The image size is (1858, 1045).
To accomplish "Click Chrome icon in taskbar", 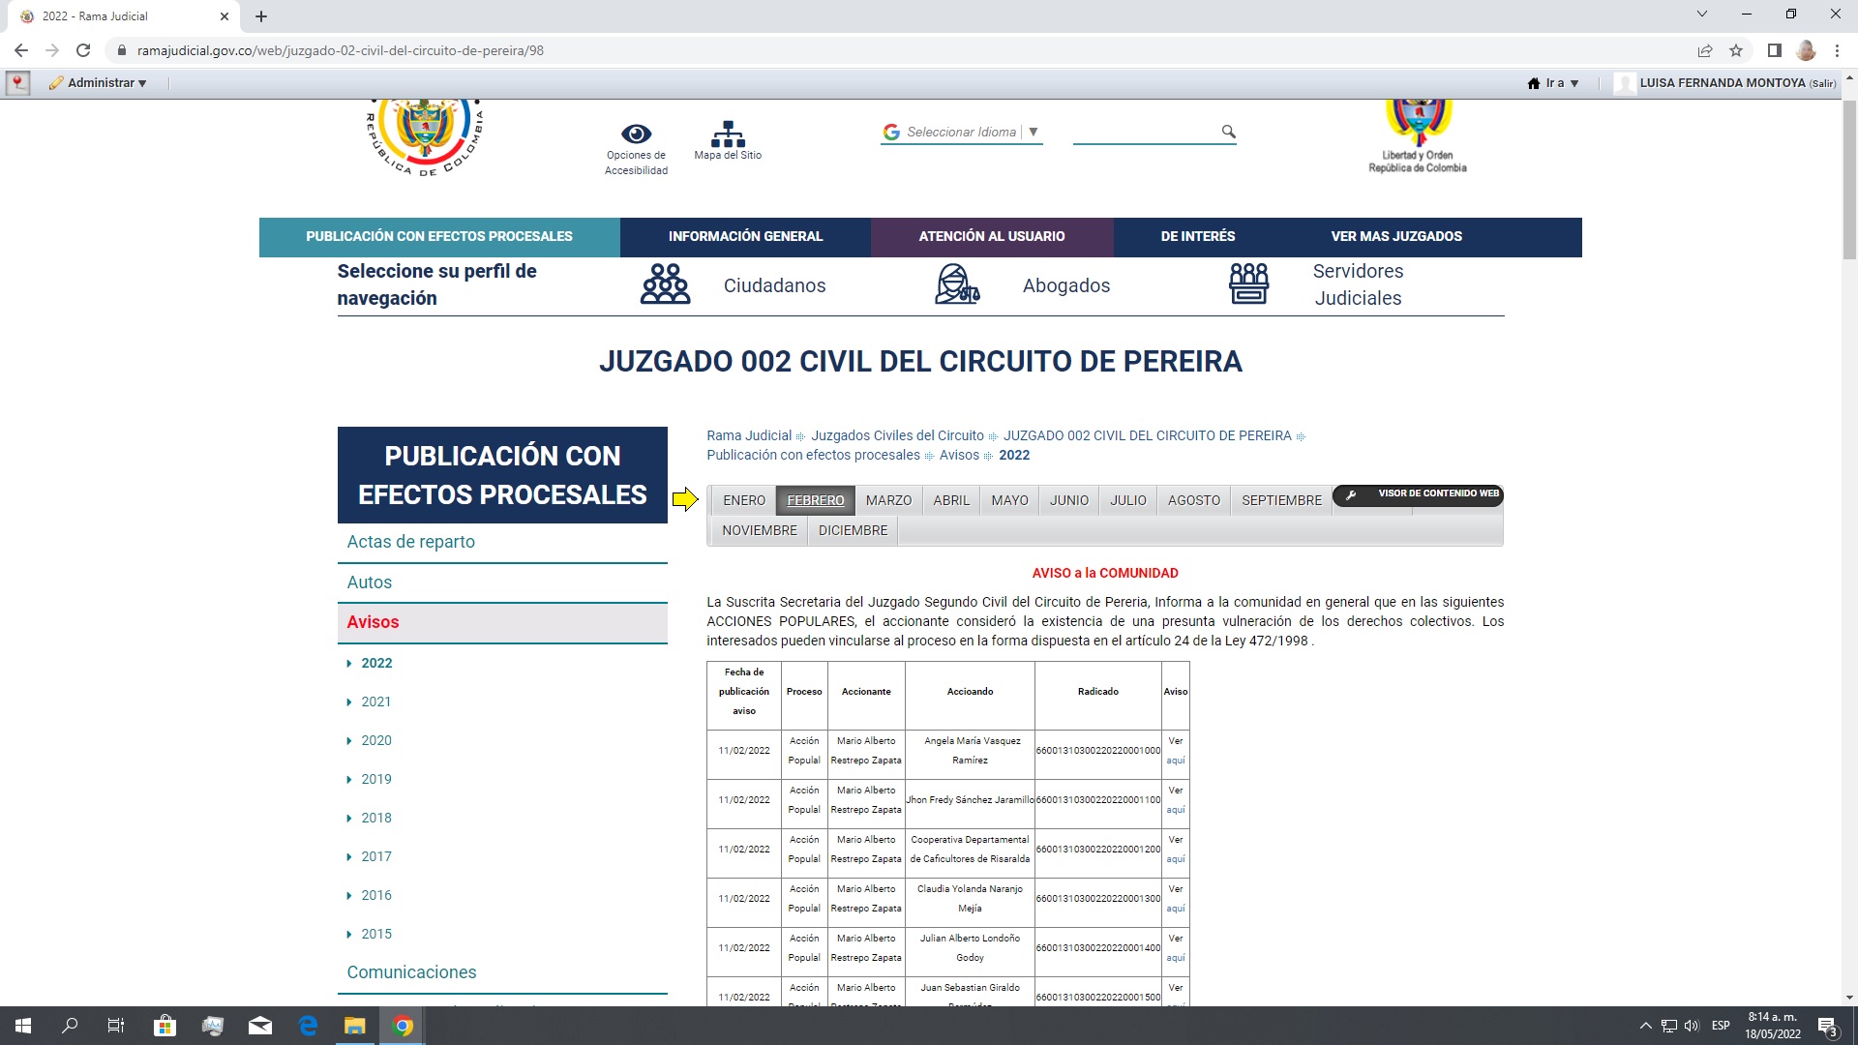I will (403, 1026).
